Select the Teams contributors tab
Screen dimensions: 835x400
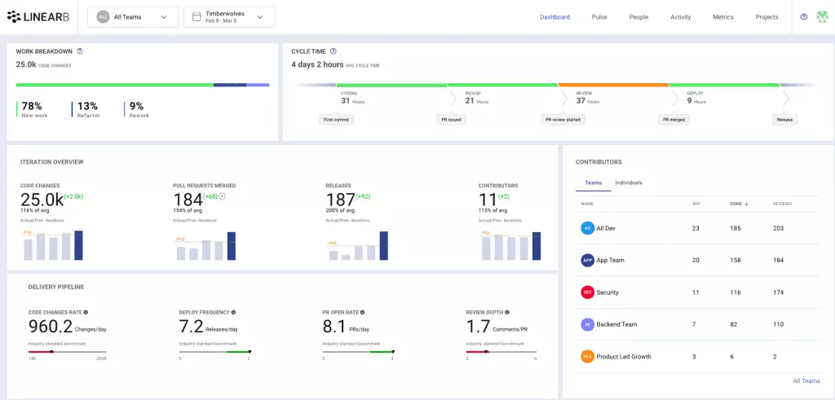(594, 182)
